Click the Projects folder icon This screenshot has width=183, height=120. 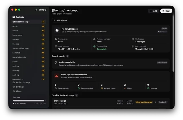pos(14,17)
